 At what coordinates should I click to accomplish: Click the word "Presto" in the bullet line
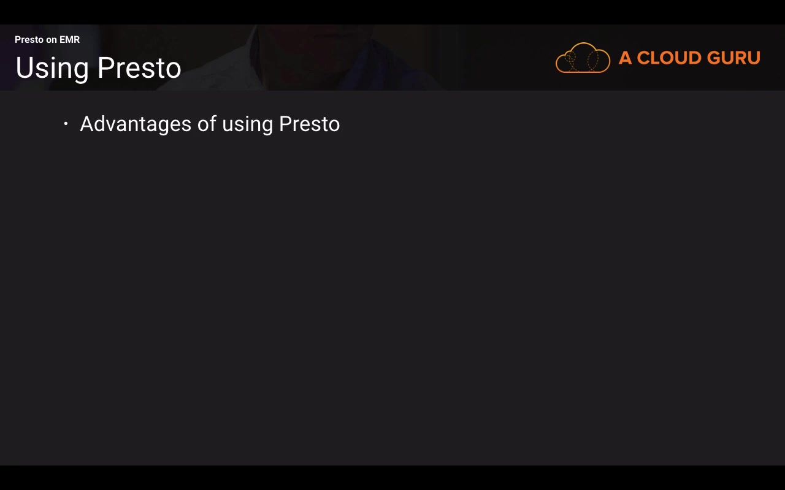(x=309, y=124)
